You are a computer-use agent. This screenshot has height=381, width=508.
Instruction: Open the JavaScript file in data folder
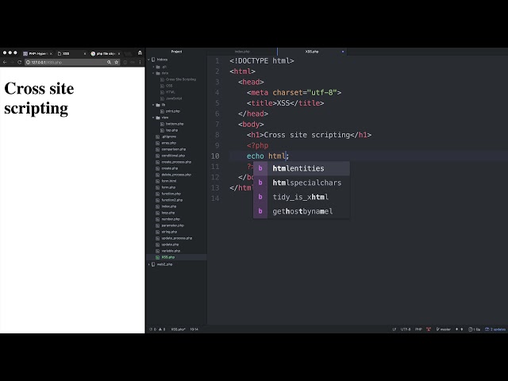(174, 98)
